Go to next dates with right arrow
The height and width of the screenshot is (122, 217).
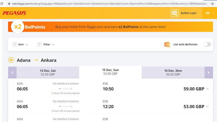[x=209, y=72]
